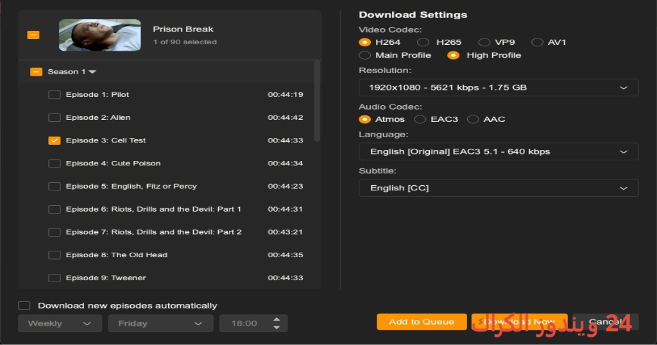Viewport: 657px width, 345px height.
Task: Click the Prison Break thumbnail
Action: (99, 35)
